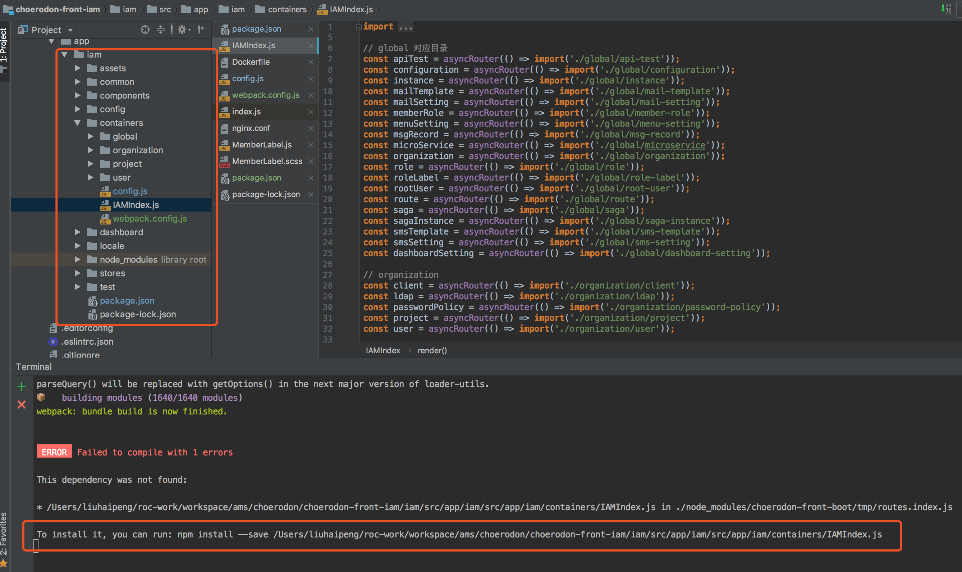Expand the folded import block on line 1
The image size is (962, 572).
coord(358,27)
